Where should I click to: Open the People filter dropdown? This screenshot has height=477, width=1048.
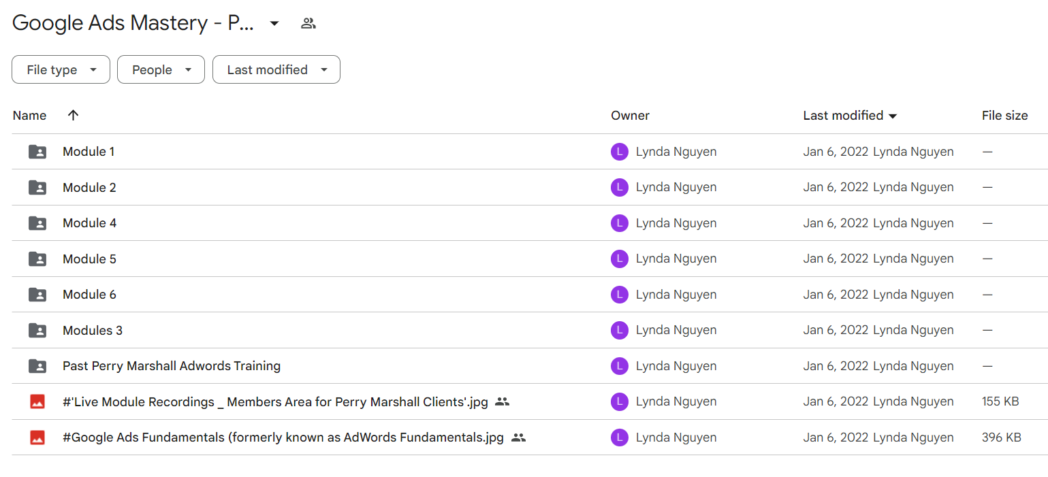[161, 69]
